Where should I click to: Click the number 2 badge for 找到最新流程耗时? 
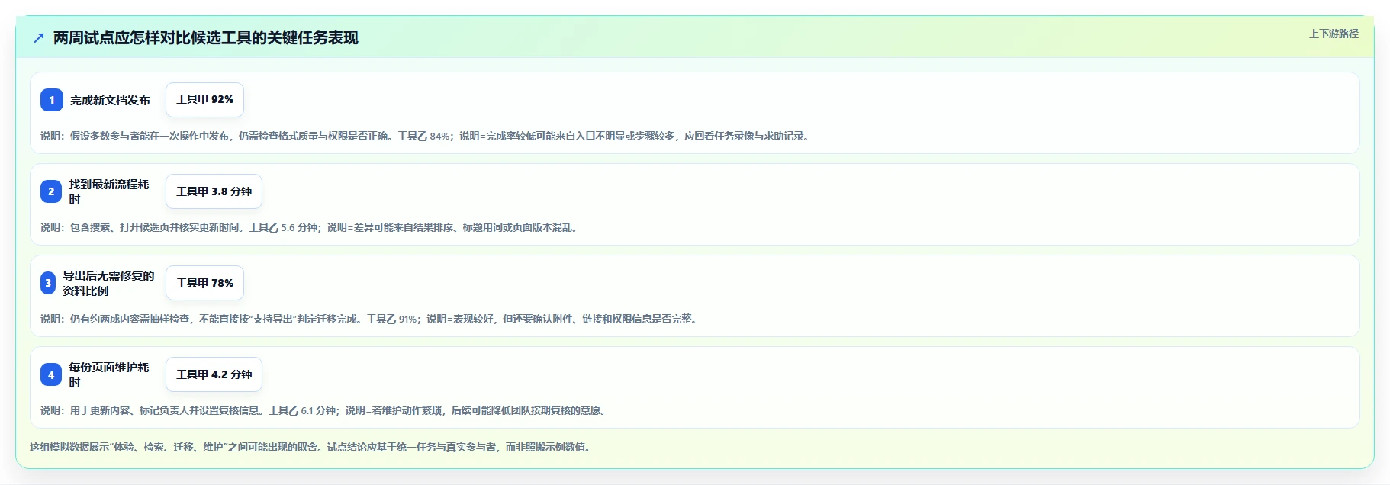click(x=51, y=191)
